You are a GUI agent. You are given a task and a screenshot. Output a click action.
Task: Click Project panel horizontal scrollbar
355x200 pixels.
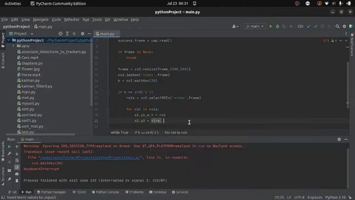[x=40, y=134]
